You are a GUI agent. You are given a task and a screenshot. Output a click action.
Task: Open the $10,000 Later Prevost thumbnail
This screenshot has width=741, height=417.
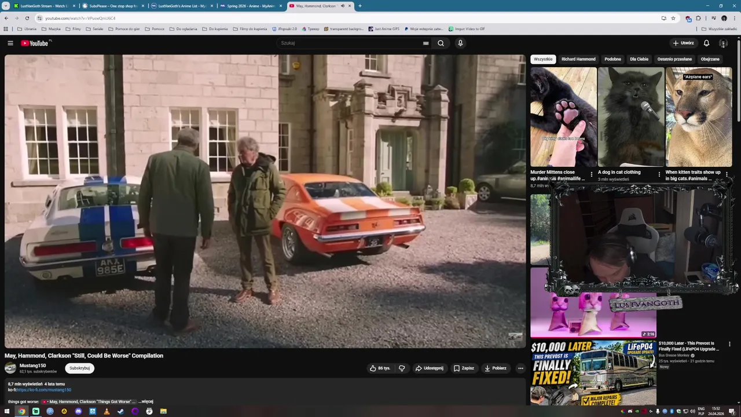point(593,372)
